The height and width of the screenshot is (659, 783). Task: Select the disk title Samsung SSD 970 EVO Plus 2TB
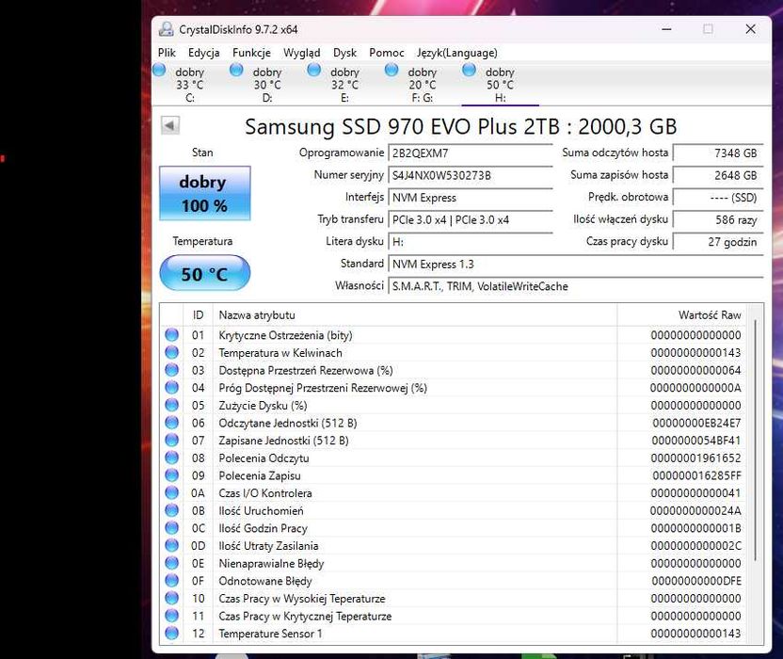click(402, 126)
